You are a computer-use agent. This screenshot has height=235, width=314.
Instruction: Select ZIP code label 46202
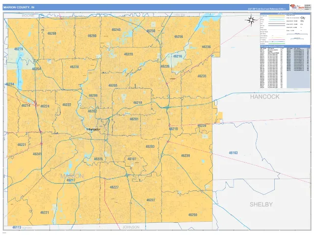(92, 111)
